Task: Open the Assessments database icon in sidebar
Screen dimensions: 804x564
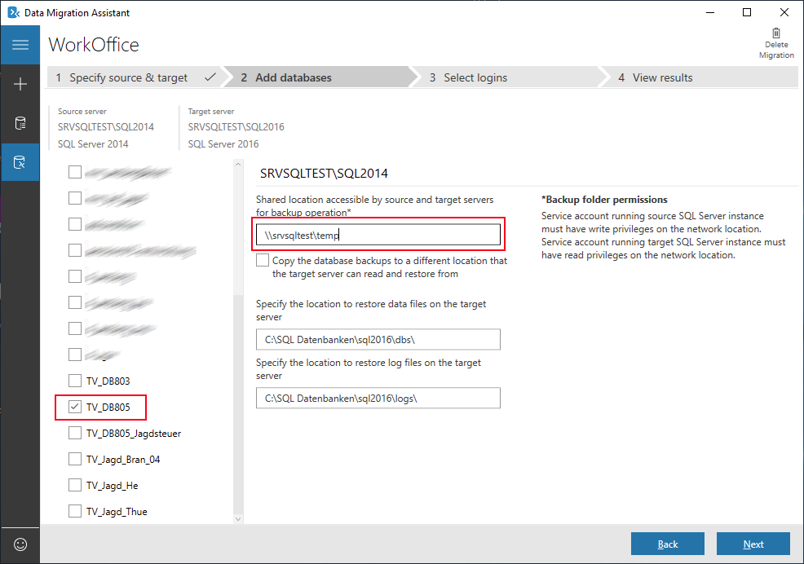Action: pyautogui.click(x=20, y=123)
